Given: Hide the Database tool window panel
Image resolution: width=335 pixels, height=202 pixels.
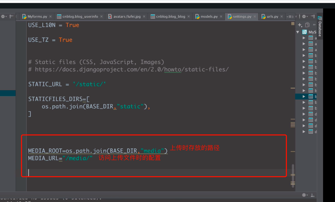Looking at the screenshot, I should (x=312, y=16).
